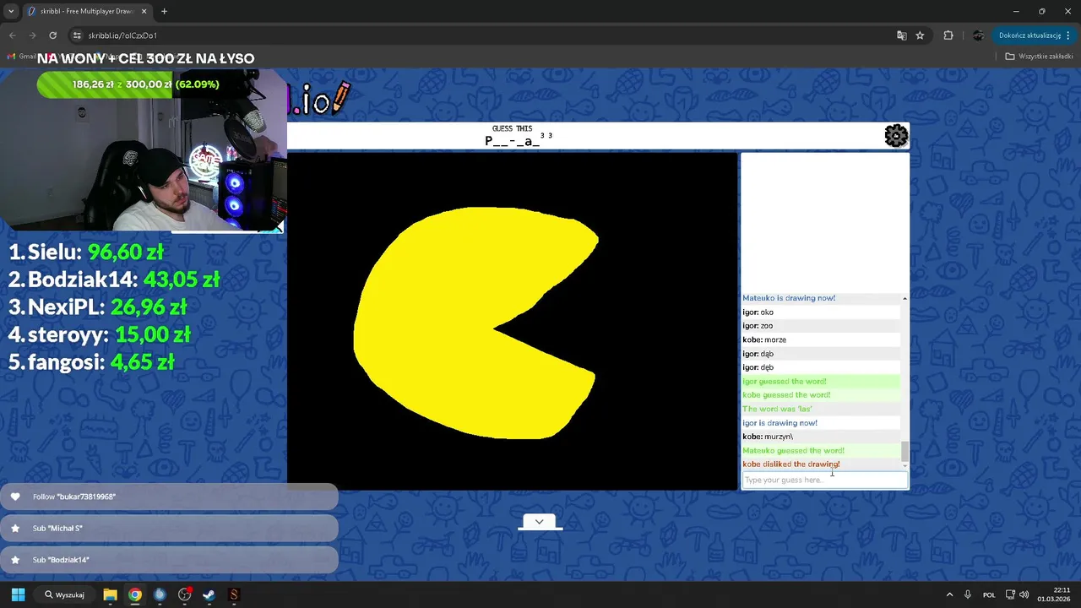
Task: Open Gmail bookmark
Action: coord(20,56)
